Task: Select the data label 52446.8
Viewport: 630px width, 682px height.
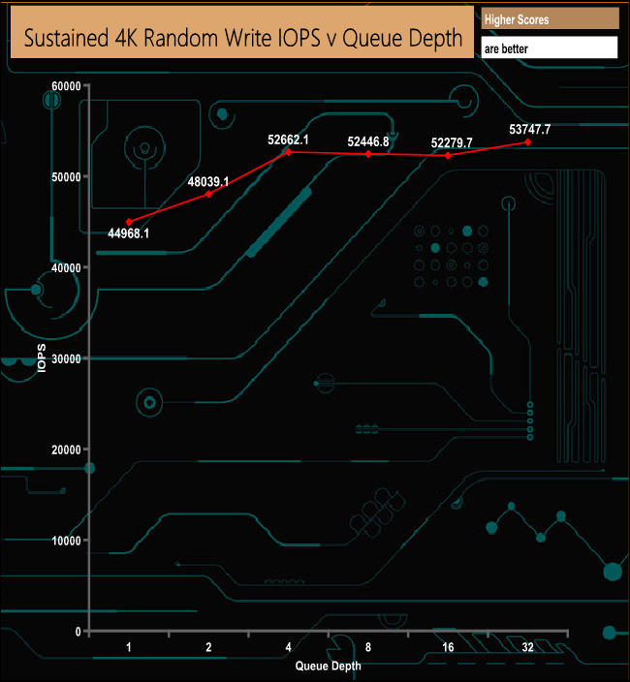Action: pyautogui.click(x=368, y=141)
